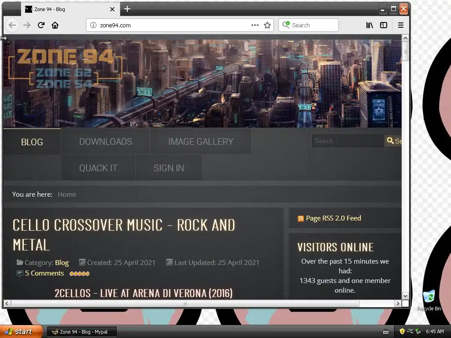Screen dimensions: 451x338
Task: Open the page actions three-dot menu
Action: pyautogui.click(x=255, y=25)
